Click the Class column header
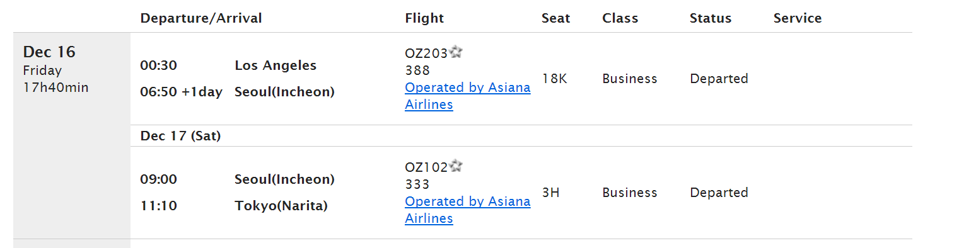This screenshot has width=964, height=248. [x=620, y=18]
